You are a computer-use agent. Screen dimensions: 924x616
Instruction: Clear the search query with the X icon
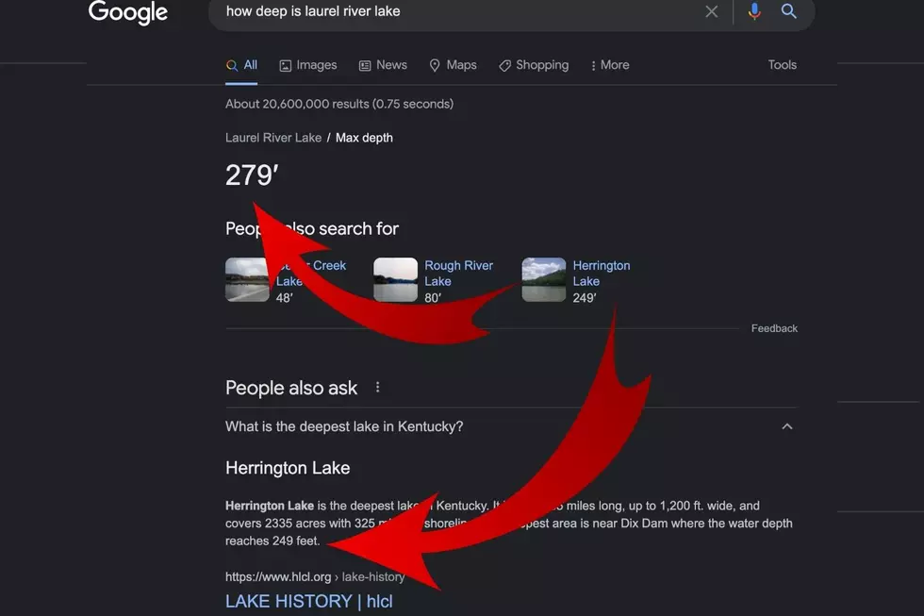tap(711, 11)
